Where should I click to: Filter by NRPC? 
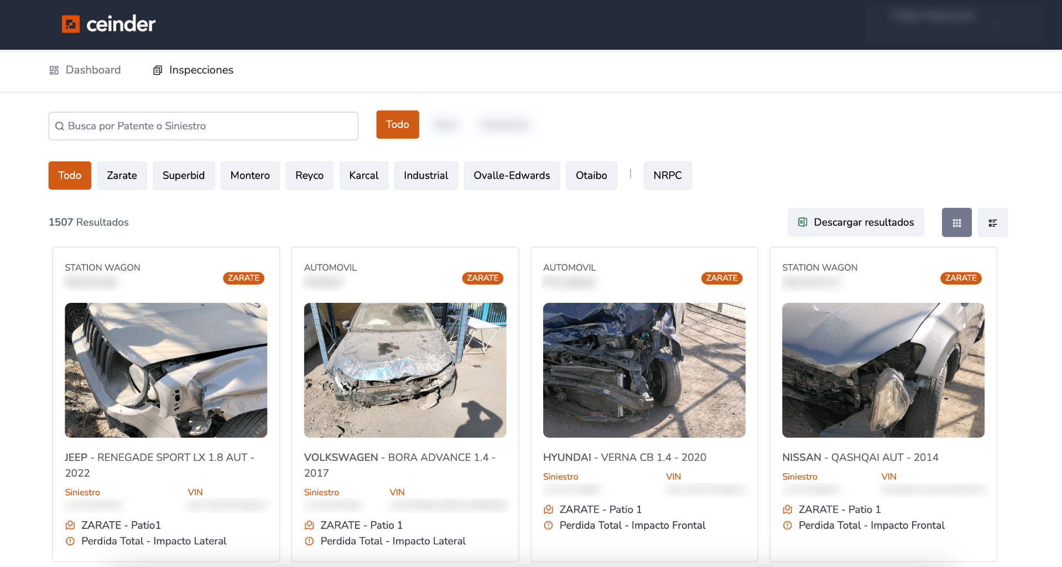pos(668,175)
